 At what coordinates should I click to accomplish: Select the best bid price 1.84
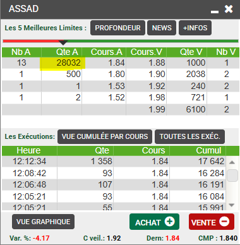click(104, 63)
